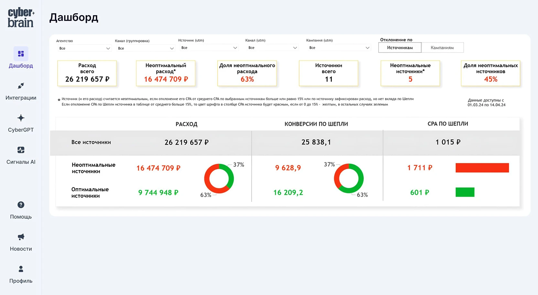Open Интеграции plug icon
The image size is (538, 295).
pos(21,86)
